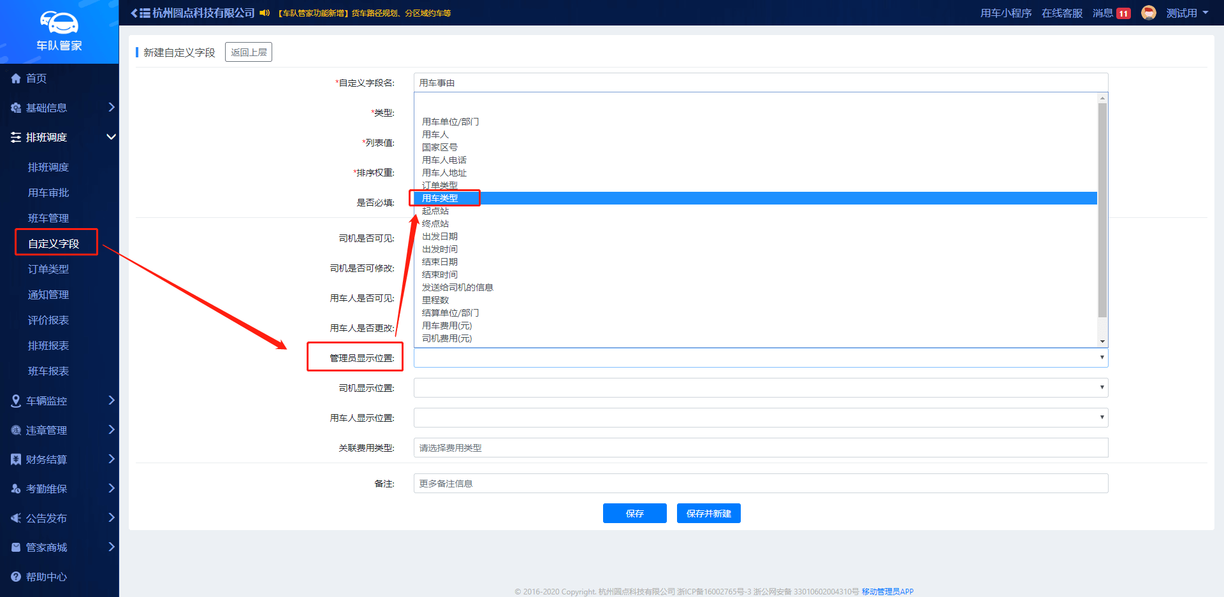Click the user avatar icon in header

click(1148, 13)
